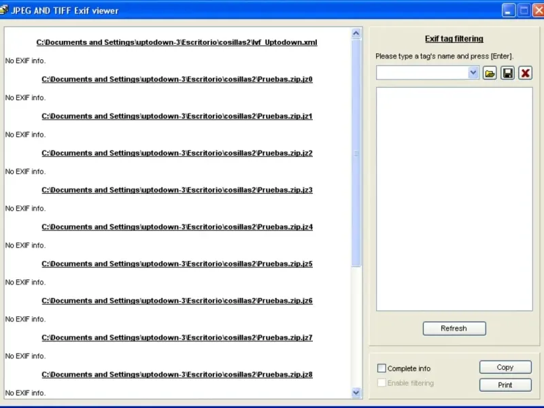
Task: Delete filters with the red X icon
Action: 525,73
